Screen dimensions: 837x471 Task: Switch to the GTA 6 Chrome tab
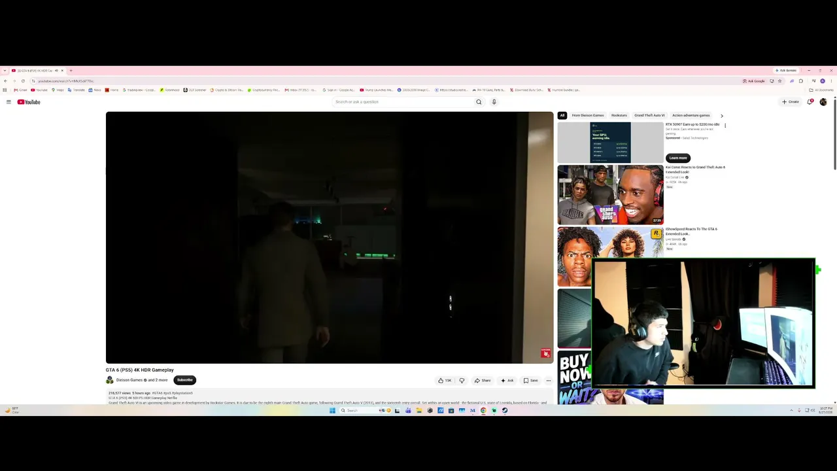(x=37, y=71)
